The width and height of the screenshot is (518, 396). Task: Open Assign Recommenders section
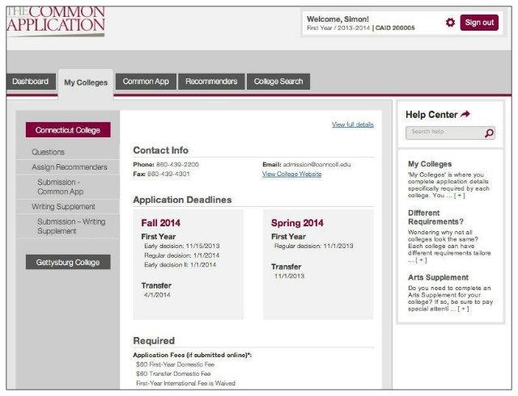click(70, 167)
